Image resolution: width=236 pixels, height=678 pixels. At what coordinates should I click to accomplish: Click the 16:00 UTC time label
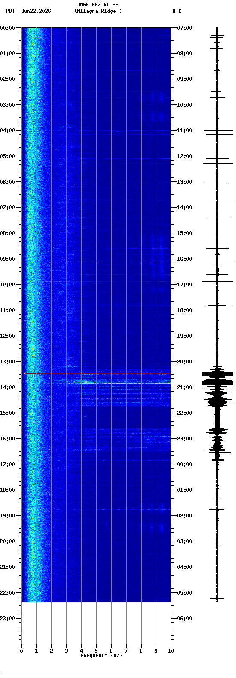point(185,259)
